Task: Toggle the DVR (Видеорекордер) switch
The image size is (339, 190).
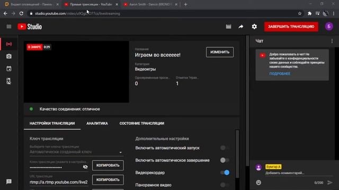Action: click(225, 173)
